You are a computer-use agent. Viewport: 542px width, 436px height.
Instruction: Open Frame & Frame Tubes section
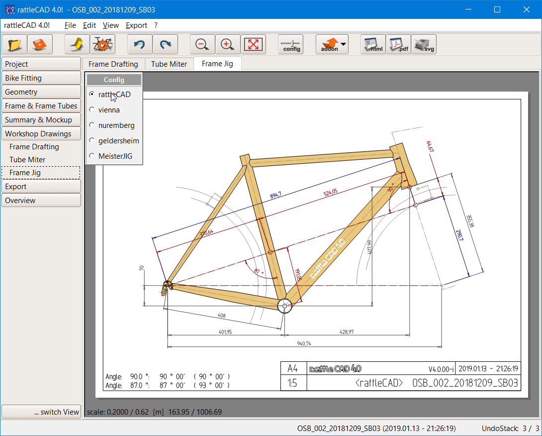(x=41, y=106)
